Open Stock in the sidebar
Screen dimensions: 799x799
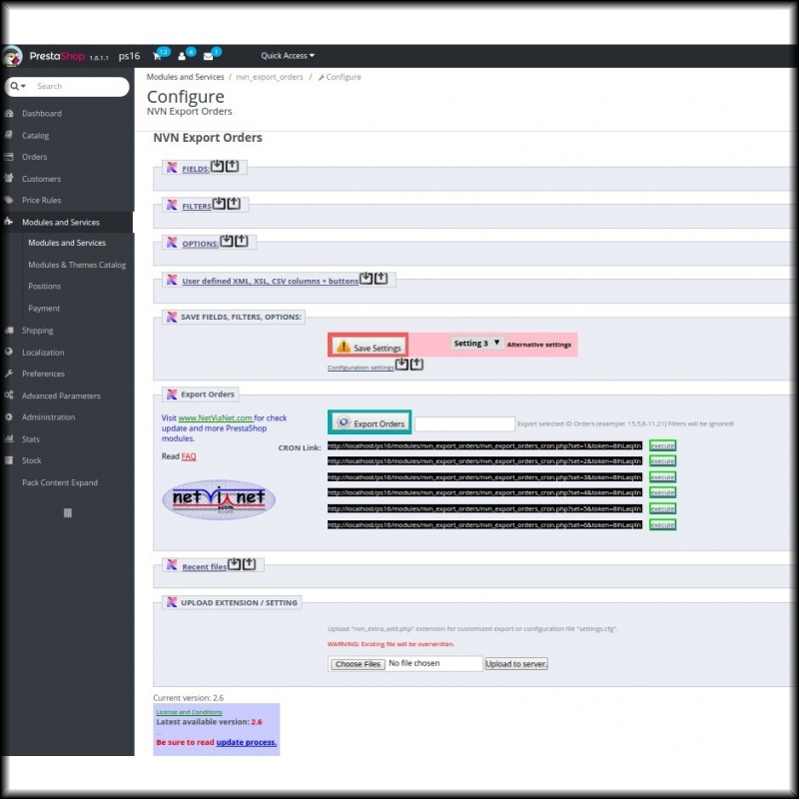32,460
